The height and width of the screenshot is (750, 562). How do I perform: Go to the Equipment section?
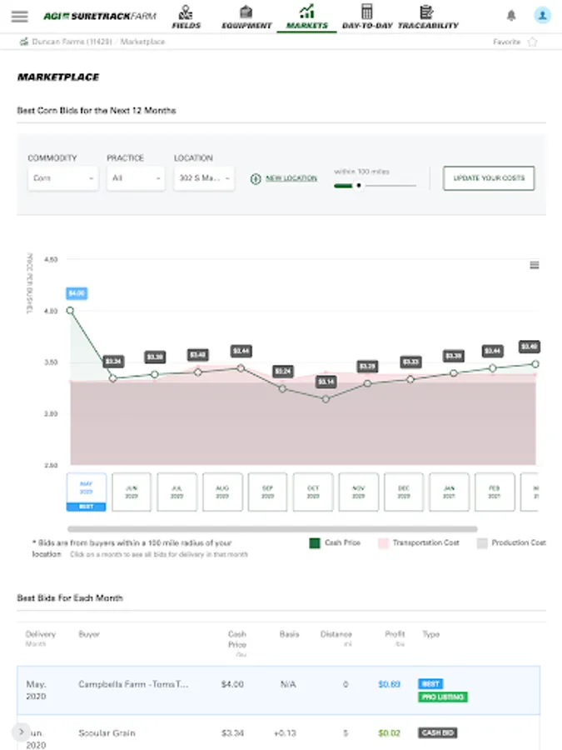[x=246, y=17]
